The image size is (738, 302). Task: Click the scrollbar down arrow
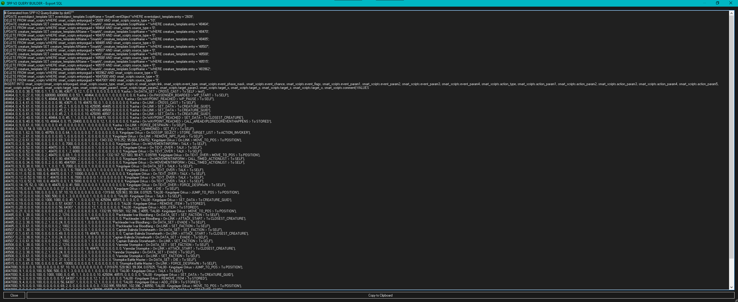pyautogui.click(x=731, y=287)
